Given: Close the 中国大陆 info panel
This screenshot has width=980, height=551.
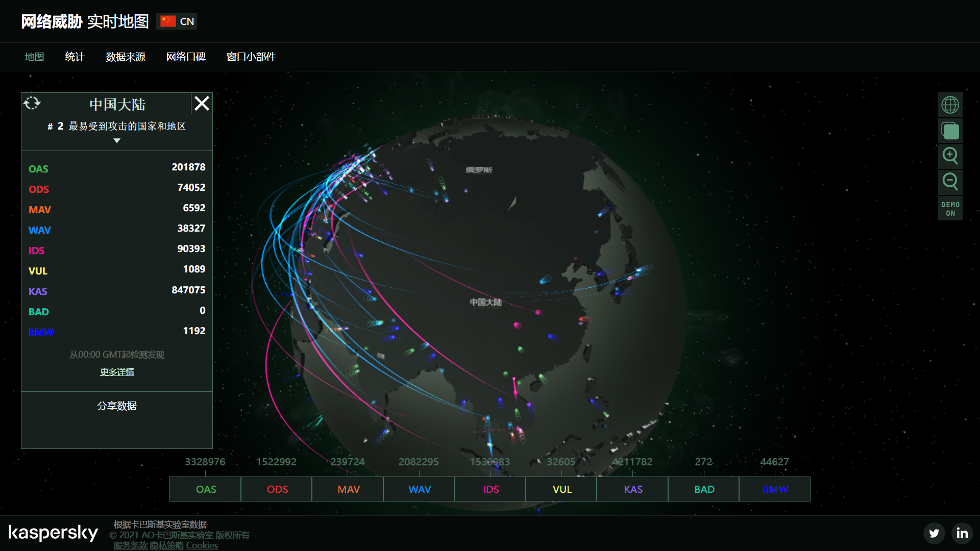Looking at the screenshot, I should 202,104.
